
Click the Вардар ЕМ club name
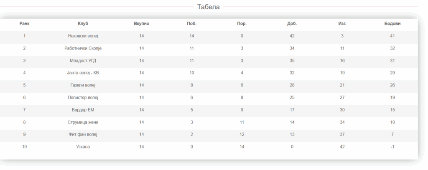83,110
